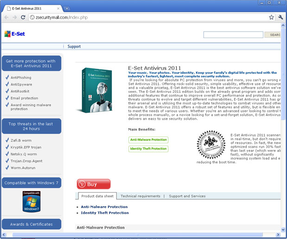Click the horizontal scrollbar right arrow
Viewport: 287px width, 239px height.
click(x=278, y=235)
